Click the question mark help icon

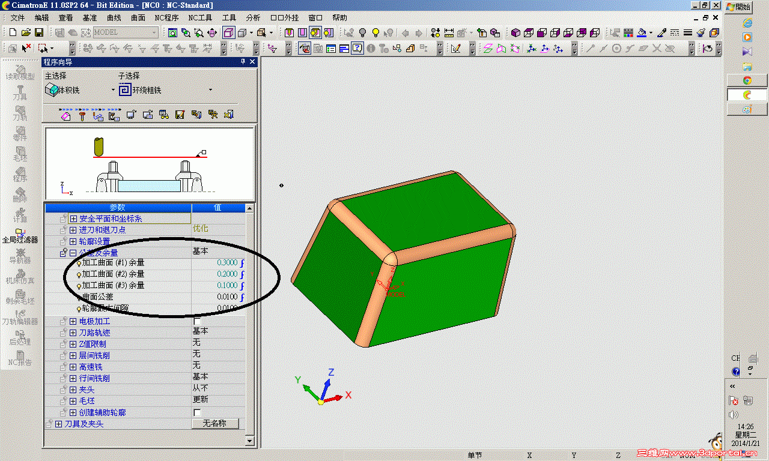[357, 48]
